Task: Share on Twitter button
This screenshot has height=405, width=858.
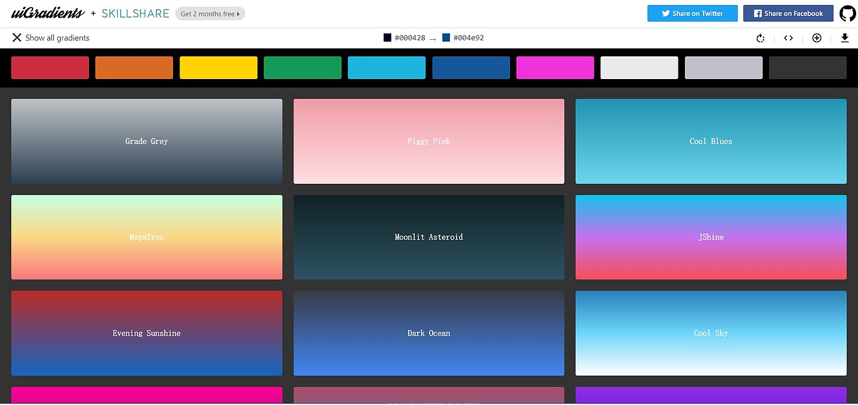Action: (x=692, y=13)
